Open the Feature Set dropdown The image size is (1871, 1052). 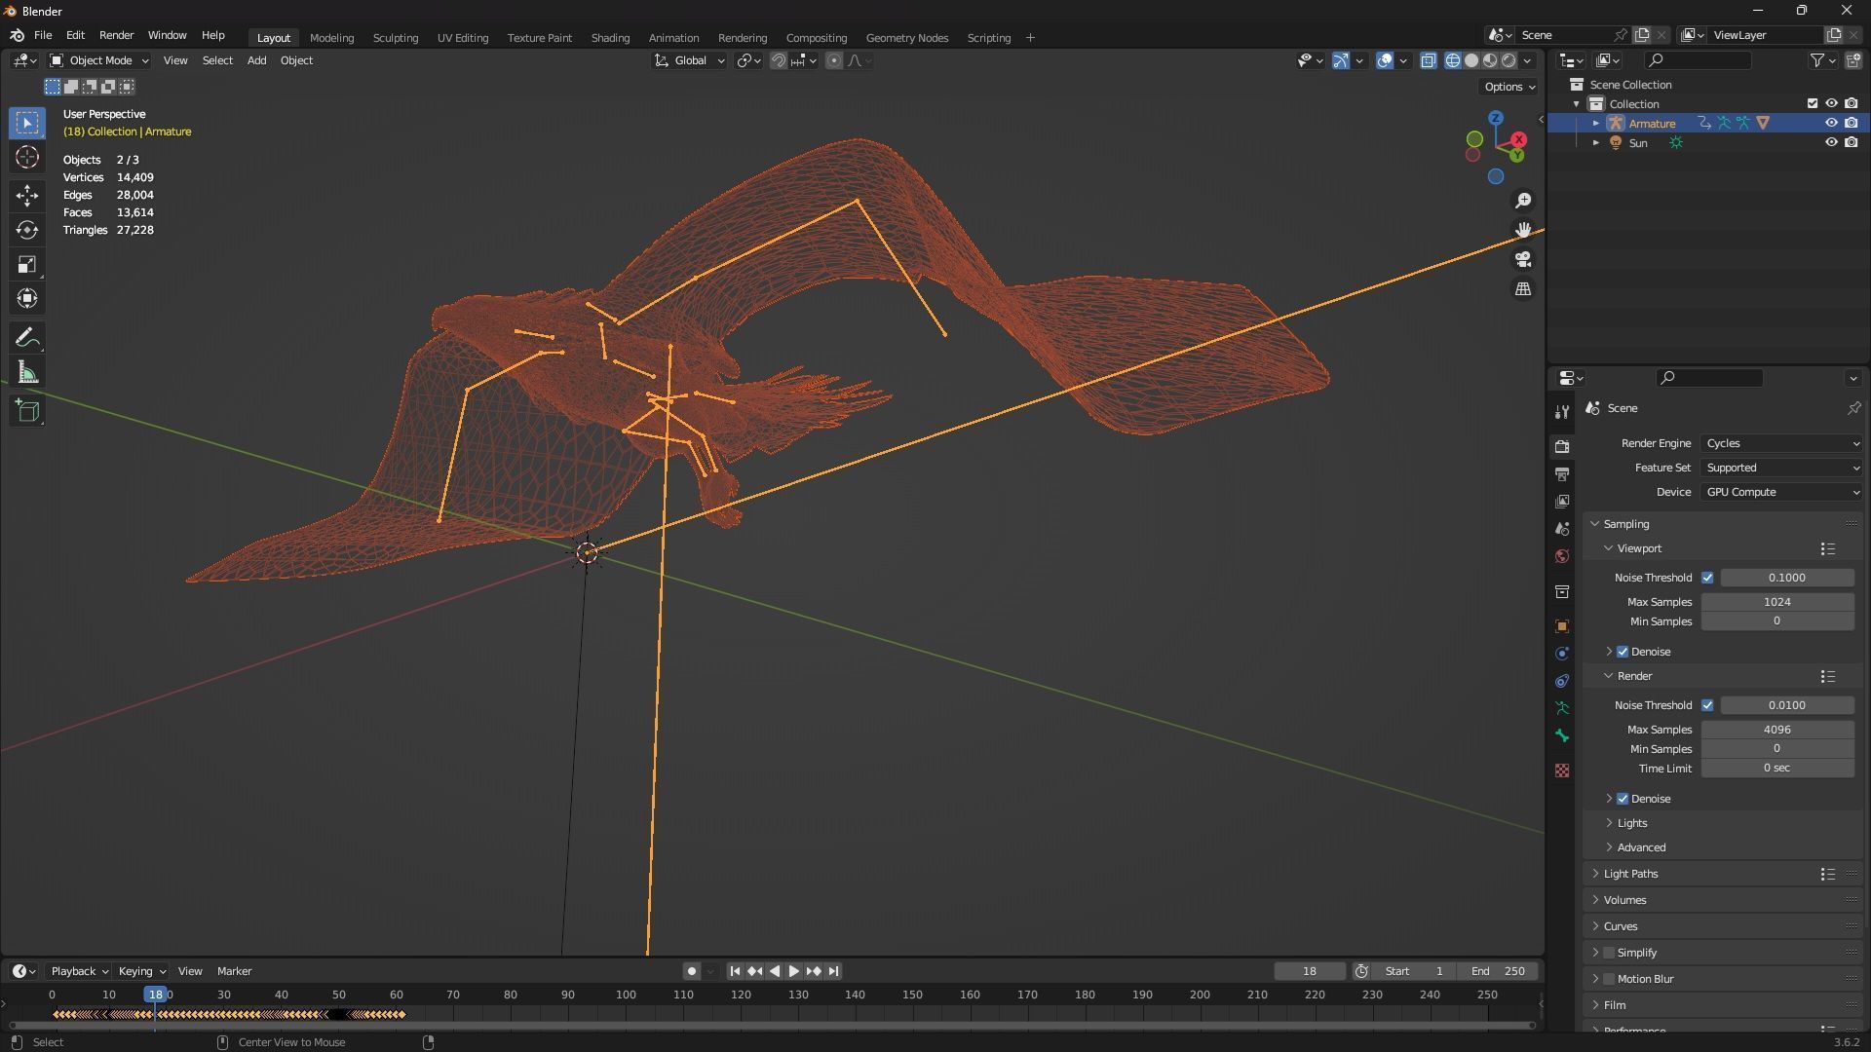pyautogui.click(x=1781, y=468)
